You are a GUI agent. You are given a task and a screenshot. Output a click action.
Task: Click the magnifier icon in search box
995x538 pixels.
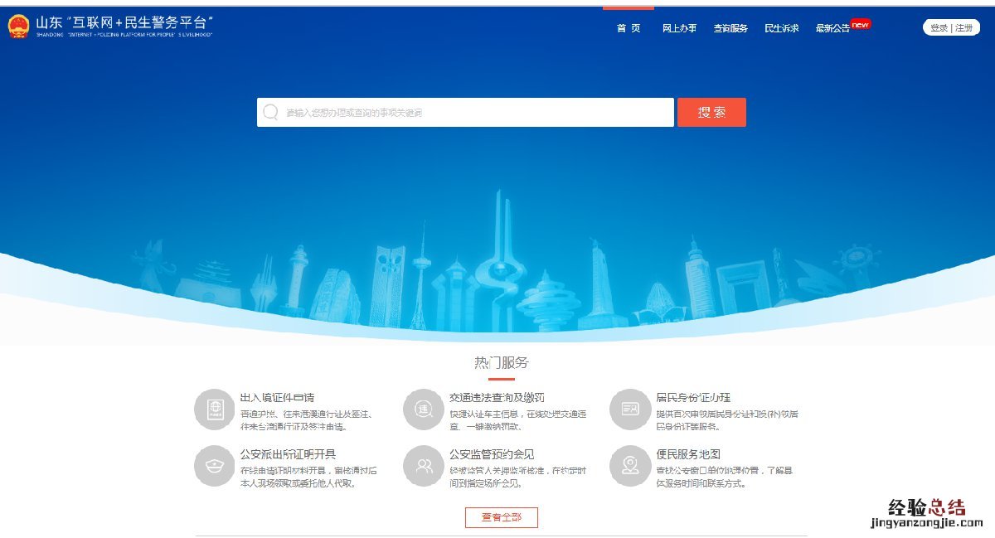tap(270, 112)
